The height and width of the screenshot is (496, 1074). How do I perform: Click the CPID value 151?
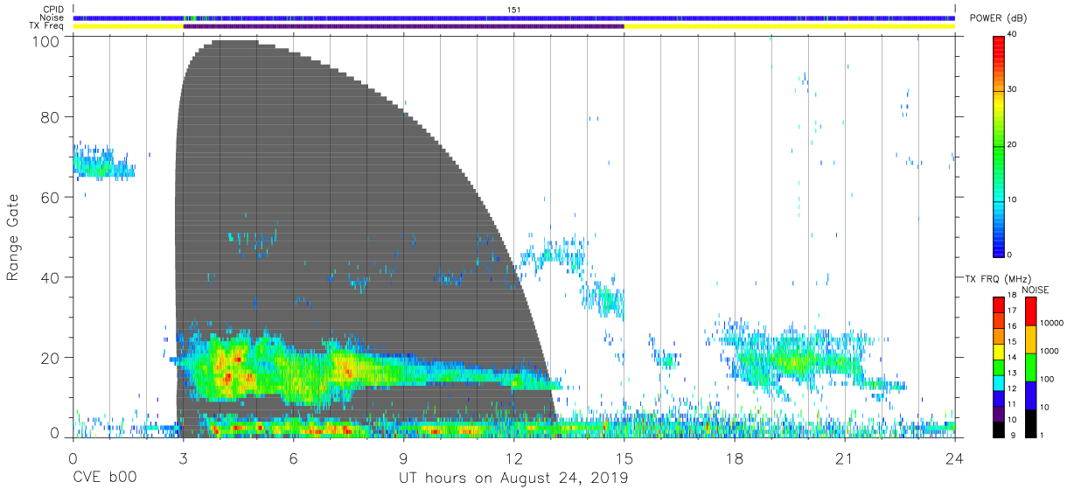pos(513,9)
